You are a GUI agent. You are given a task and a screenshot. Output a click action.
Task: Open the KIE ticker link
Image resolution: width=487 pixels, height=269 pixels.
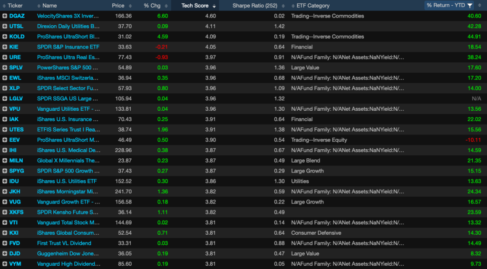(14, 47)
